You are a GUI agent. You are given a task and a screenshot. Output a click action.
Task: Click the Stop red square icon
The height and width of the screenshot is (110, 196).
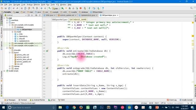tap(81, 8)
